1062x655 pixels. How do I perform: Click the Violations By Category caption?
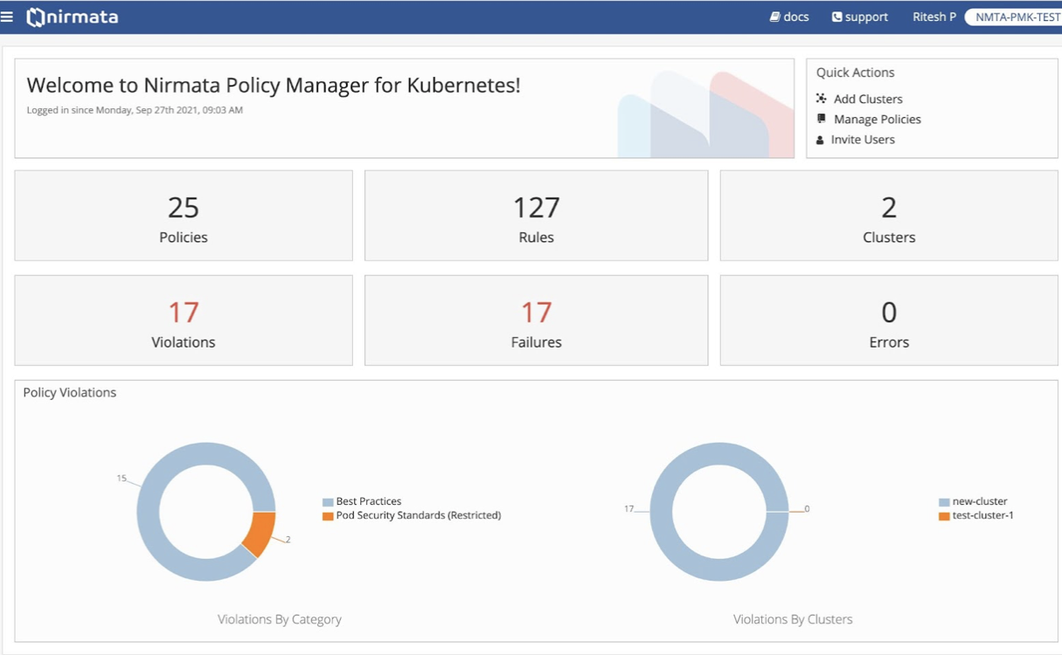click(280, 619)
